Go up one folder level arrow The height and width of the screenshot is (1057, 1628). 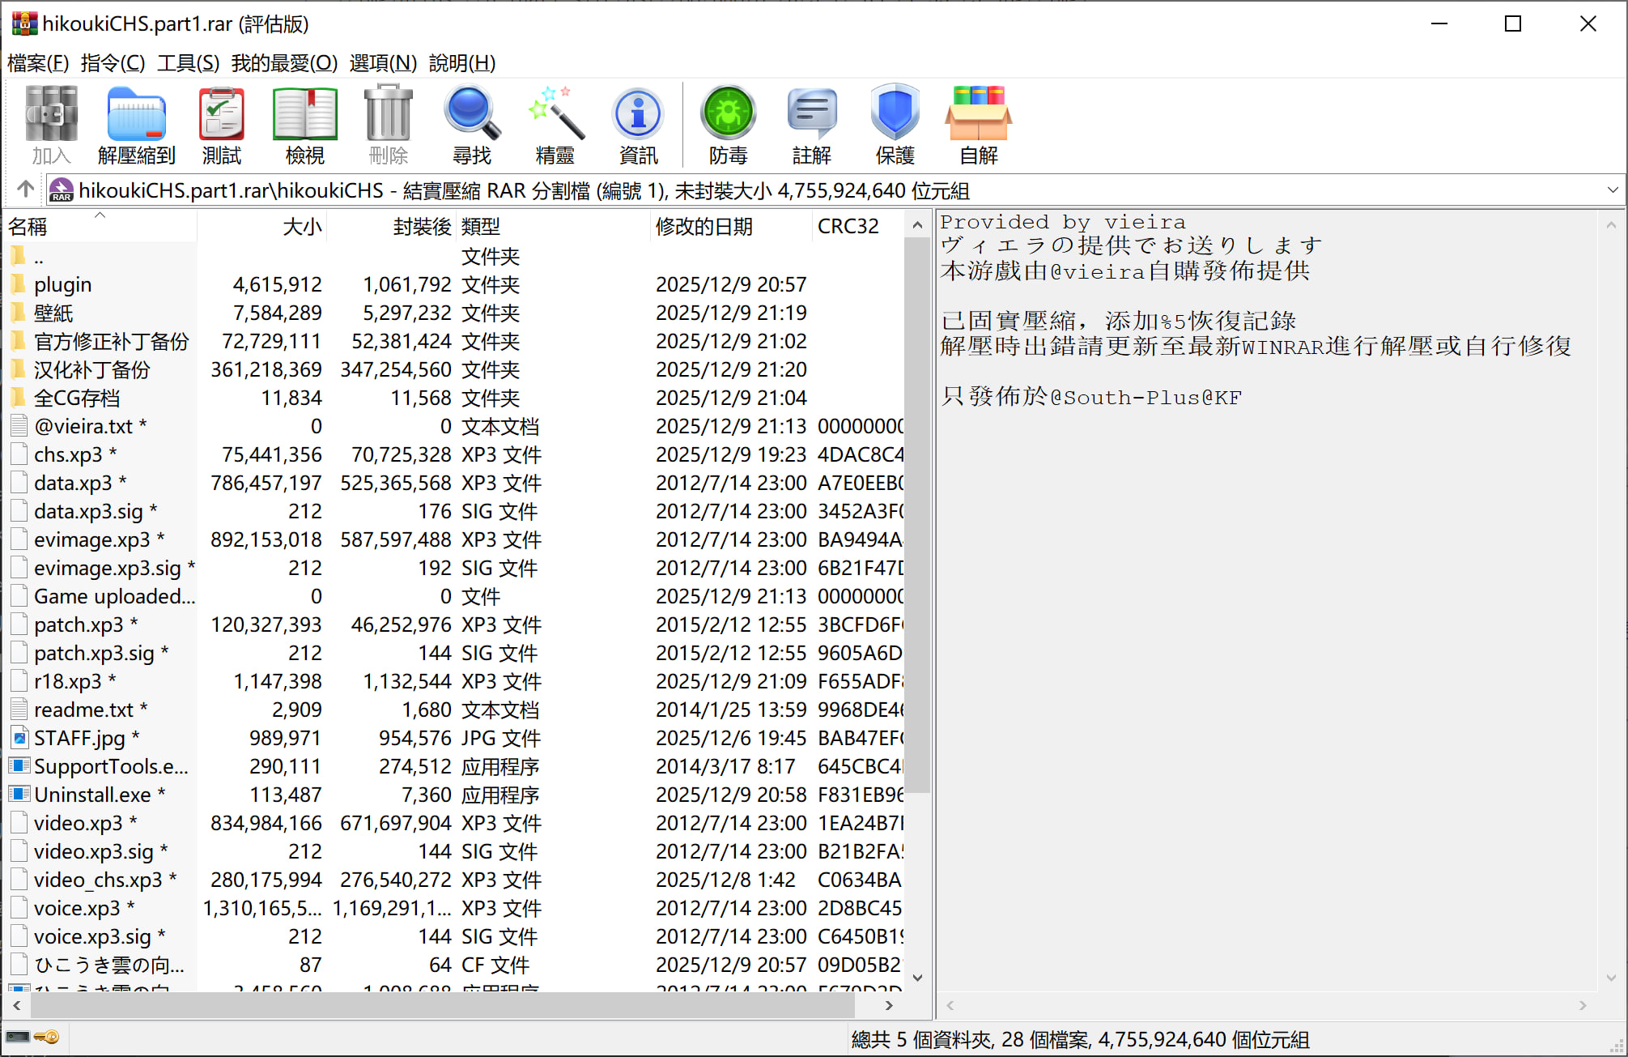click(25, 190)
